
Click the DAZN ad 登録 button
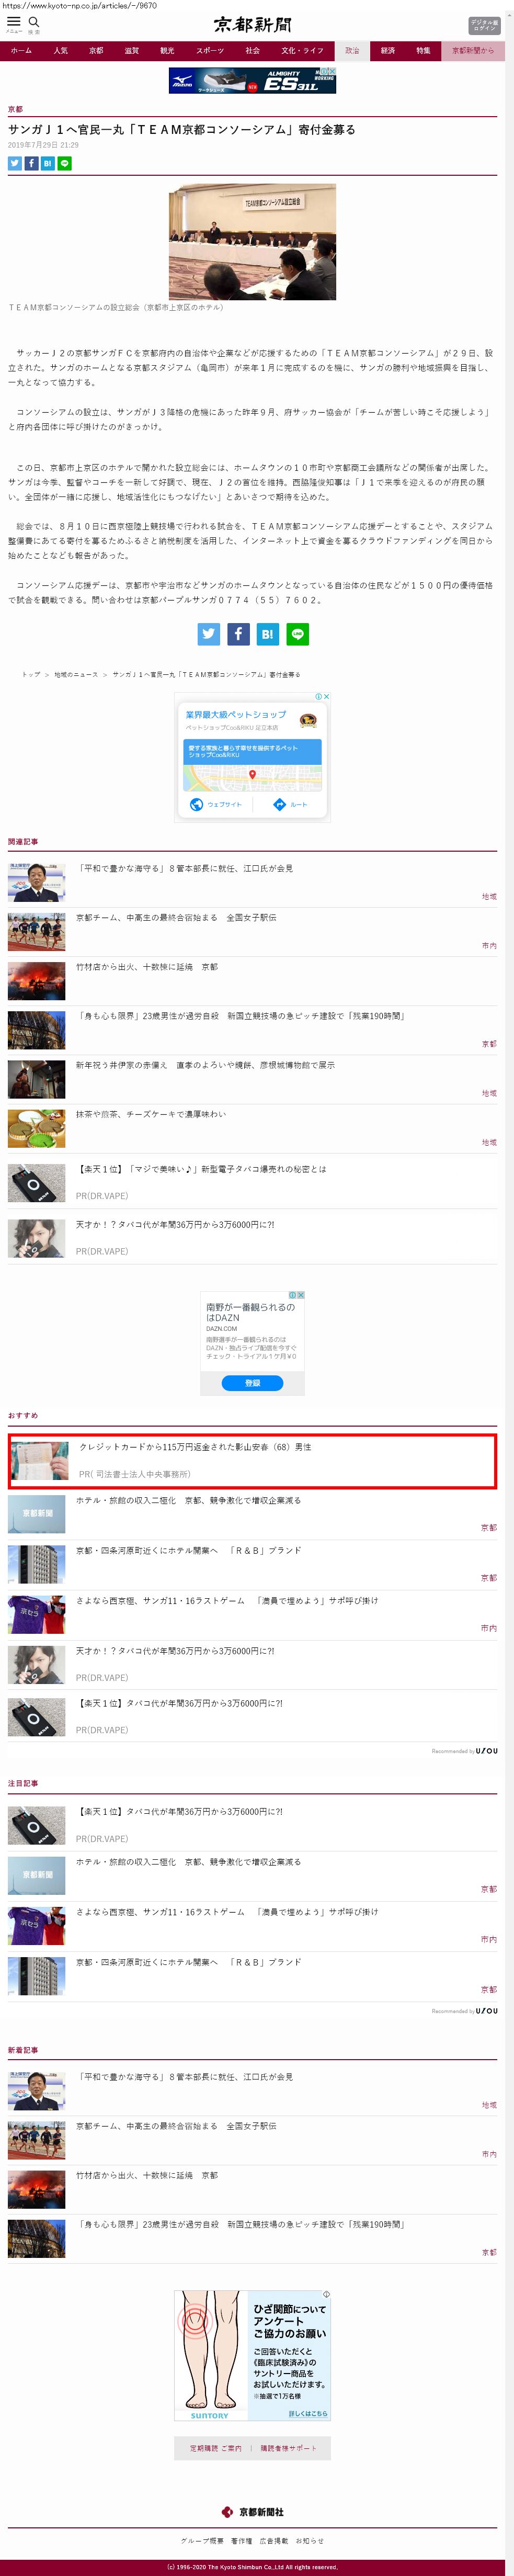[252, 1382]
